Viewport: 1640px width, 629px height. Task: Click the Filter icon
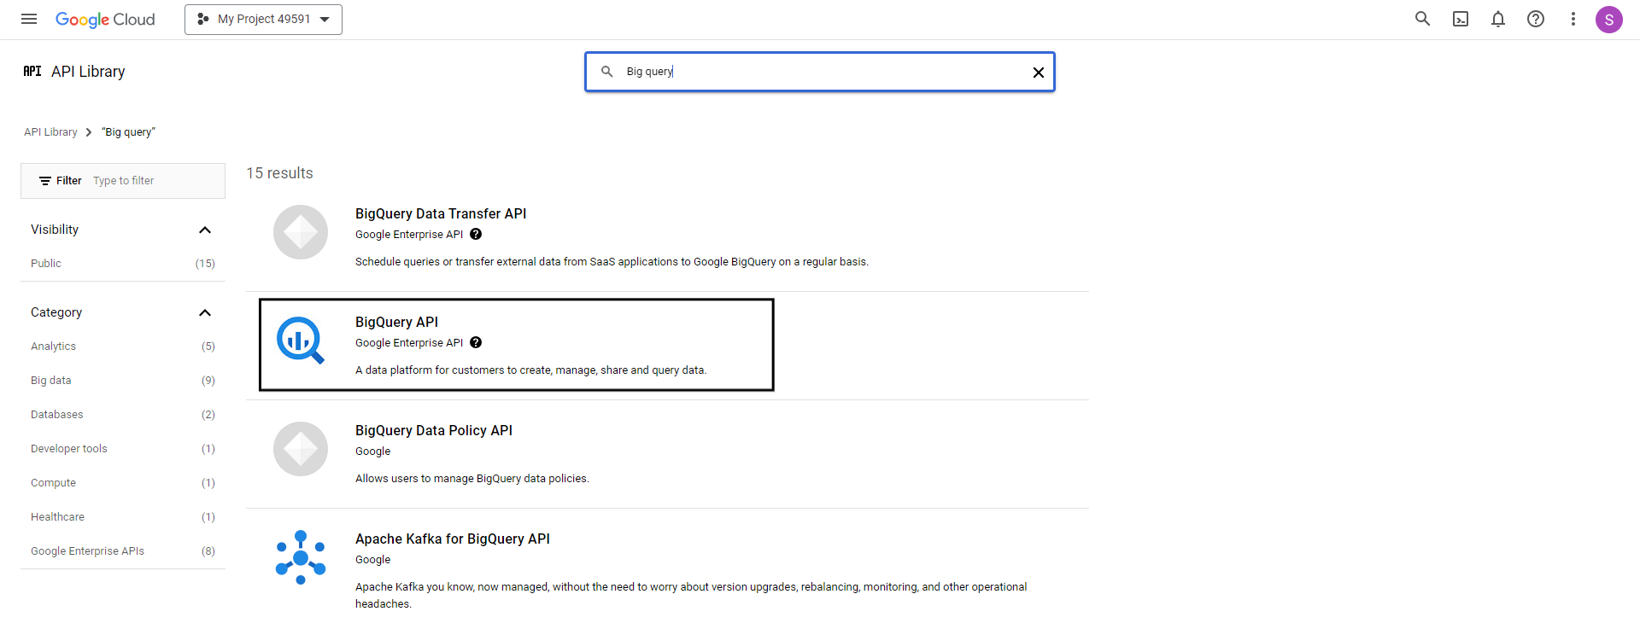point(45,181)
